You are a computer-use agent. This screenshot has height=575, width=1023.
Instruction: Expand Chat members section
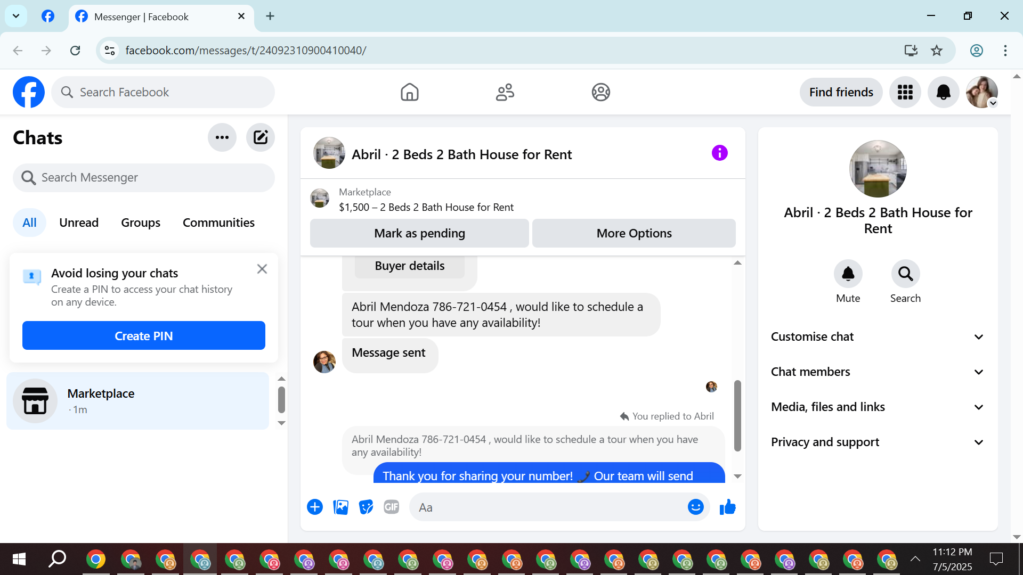(878, 372)
